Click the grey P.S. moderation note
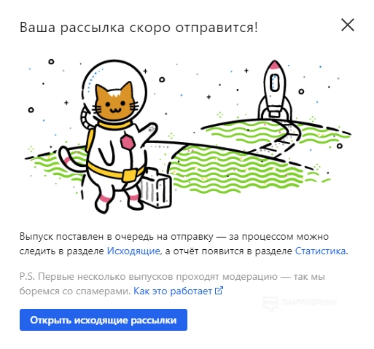 [172, 283]
